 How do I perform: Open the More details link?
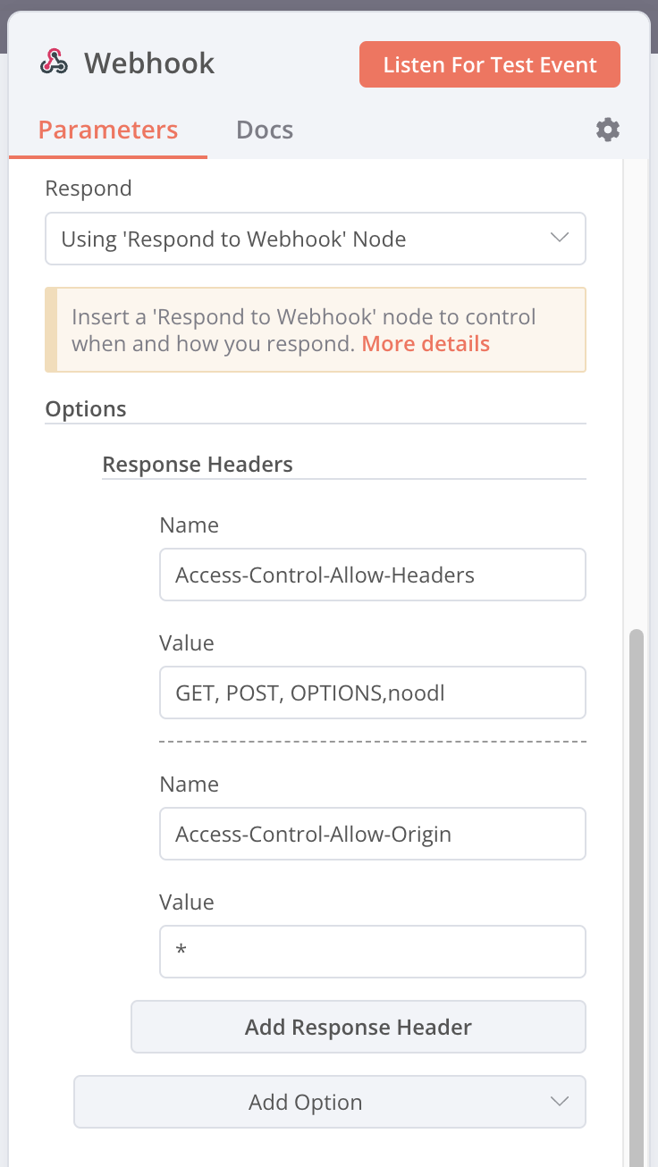(426, 344)
